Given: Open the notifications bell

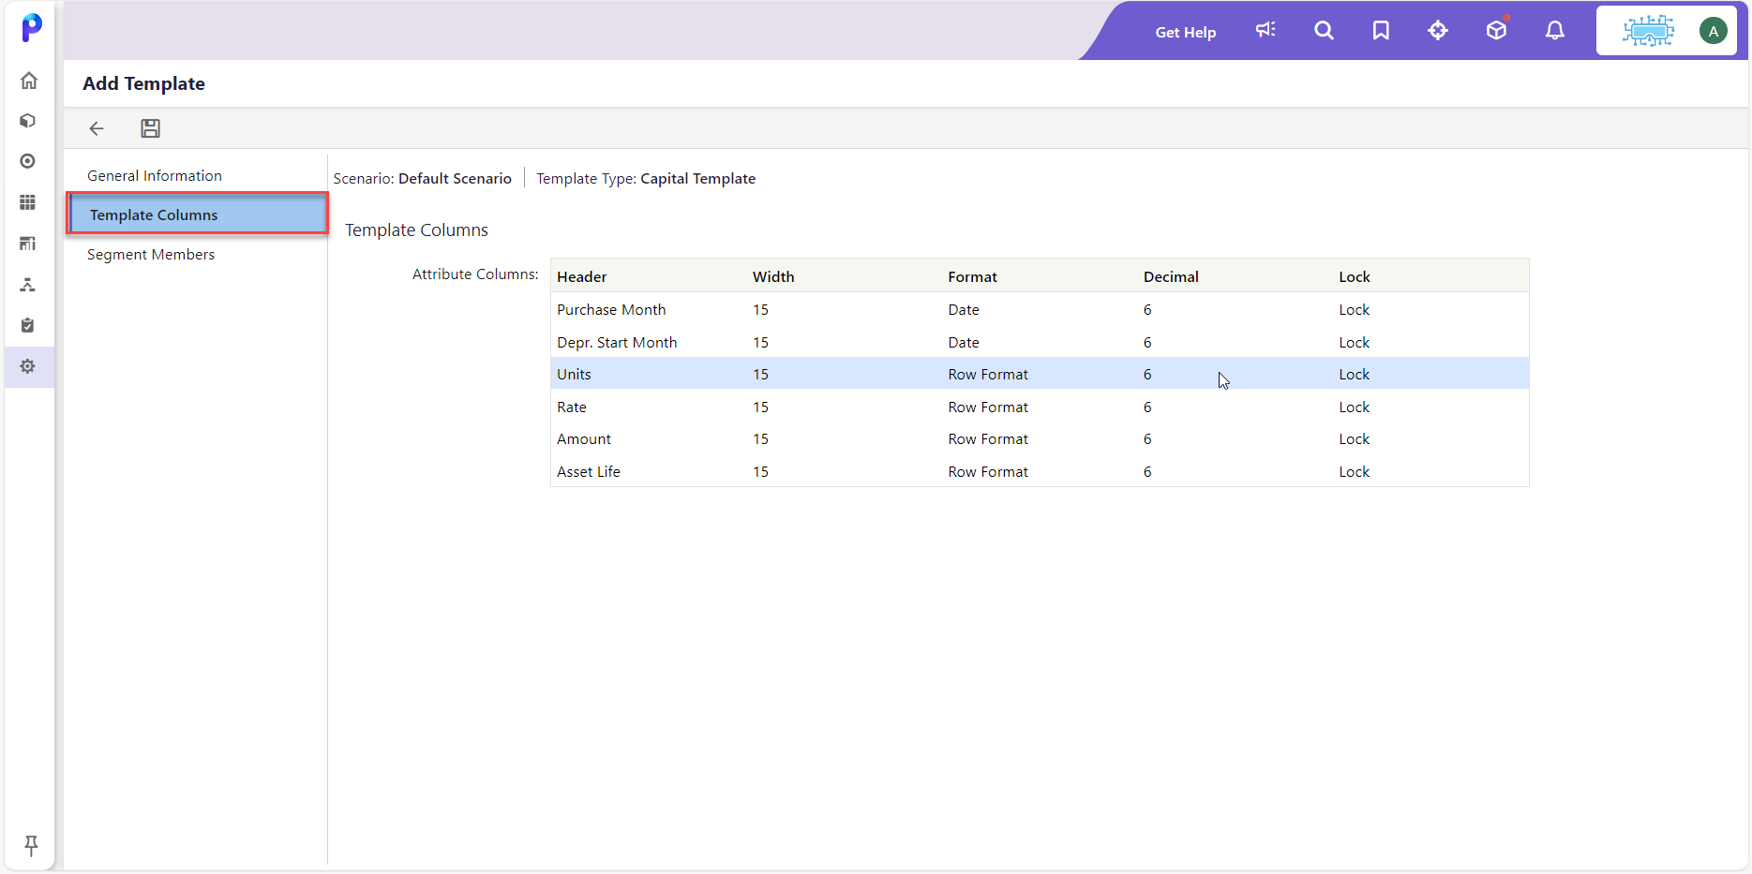Looking at the screenshot, I should (1555, 31).
